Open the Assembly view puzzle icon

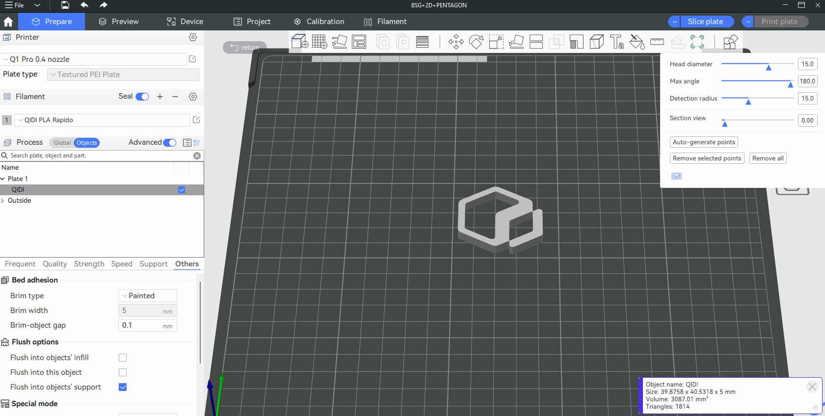pos(730,42)
